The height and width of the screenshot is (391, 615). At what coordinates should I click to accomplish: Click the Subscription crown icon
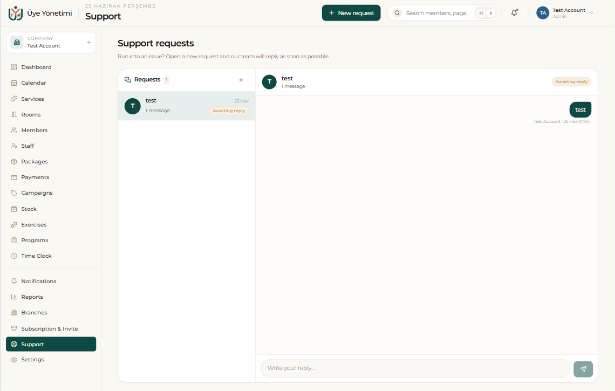14,328
